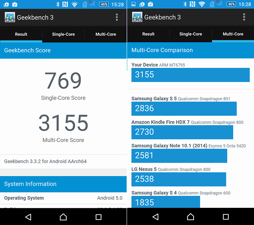Viewport: 254px width, 225px height.
Task: Tap Bluetooth status icon on left screen
Action: tap(58, 4)
